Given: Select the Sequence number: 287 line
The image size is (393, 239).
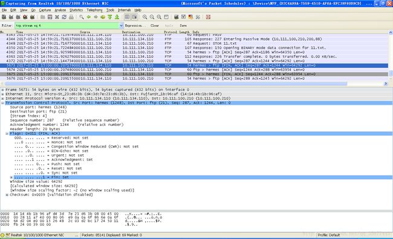Looking at the screenshot, I should 65,120.
